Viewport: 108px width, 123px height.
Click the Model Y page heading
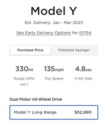click(54, 11)
